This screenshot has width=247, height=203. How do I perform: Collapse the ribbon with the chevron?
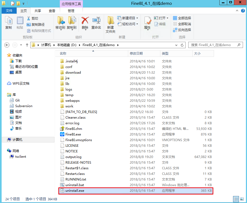tap(237, 11)
